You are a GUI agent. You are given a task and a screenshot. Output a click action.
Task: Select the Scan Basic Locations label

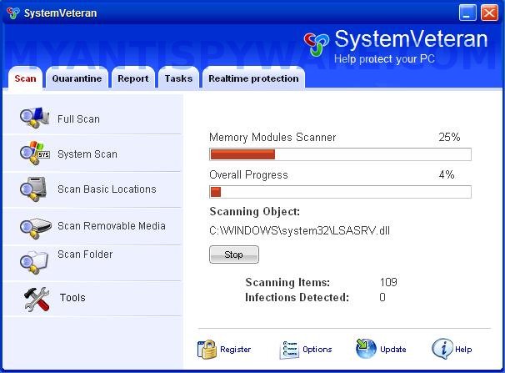point(107,189)
